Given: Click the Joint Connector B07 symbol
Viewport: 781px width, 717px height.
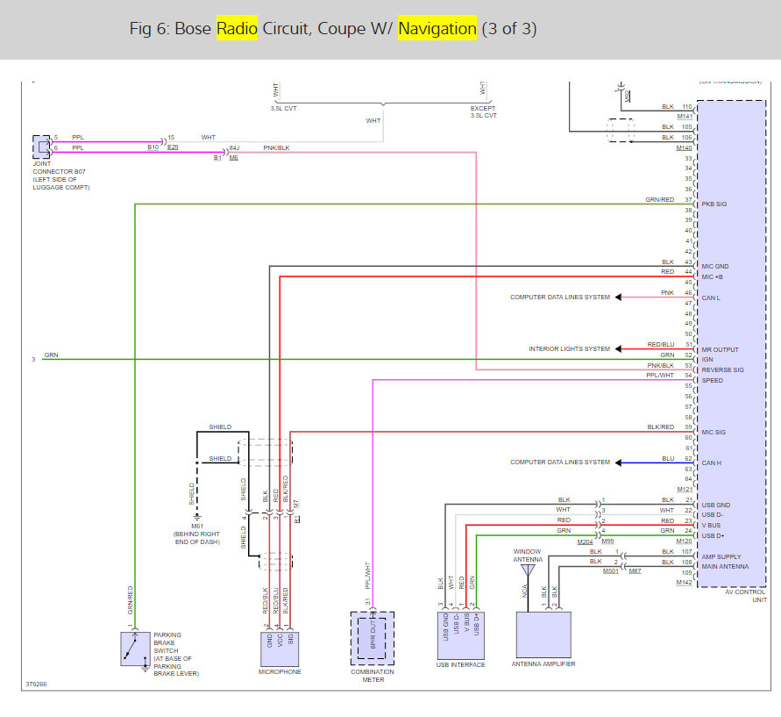Looking at the screenshot, I should click(x=41, y=147).
